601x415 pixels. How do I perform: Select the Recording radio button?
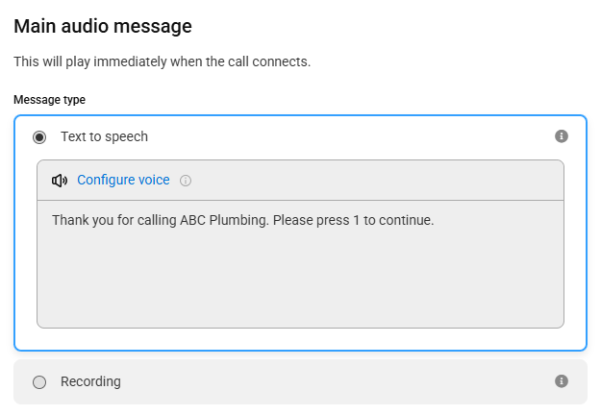coord(39,382)
